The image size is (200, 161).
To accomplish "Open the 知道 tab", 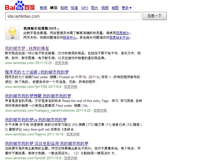I will (x=74, y=8).
